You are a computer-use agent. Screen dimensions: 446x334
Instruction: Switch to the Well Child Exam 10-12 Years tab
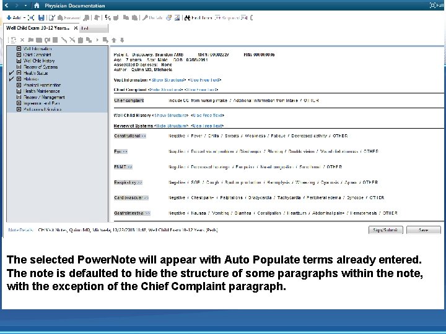38,28
